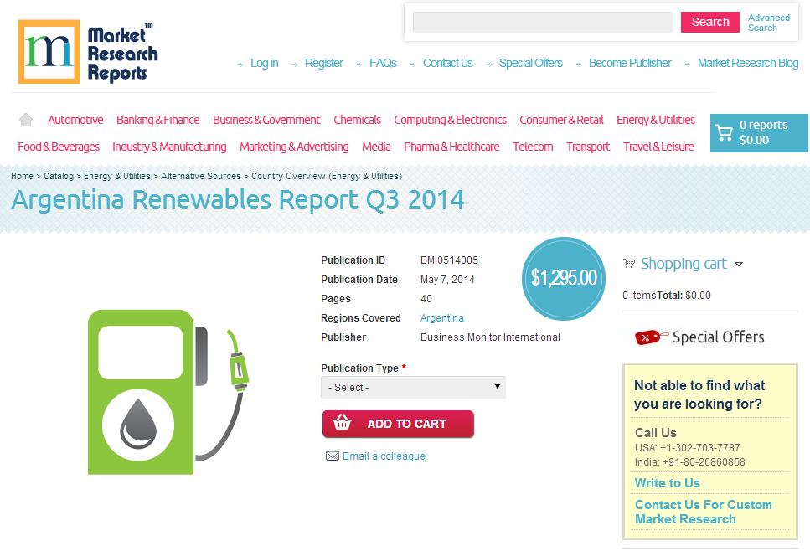Viewport: 810px width, 551px height.
Task: Click the 0 reports $0.00 cart summary
Action: [x=759, y=132]
